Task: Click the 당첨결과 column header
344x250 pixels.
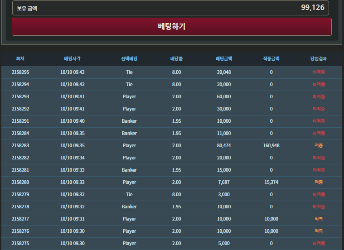Action: [x=319, y=58]
